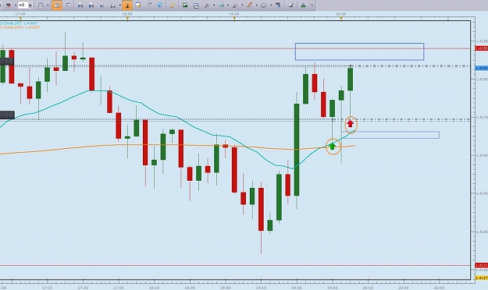The width and height of the screenshot is (488, 290).
Task: Click the yellow 1.4127 price tag on the right axis
Action: (x=482, y=278)
